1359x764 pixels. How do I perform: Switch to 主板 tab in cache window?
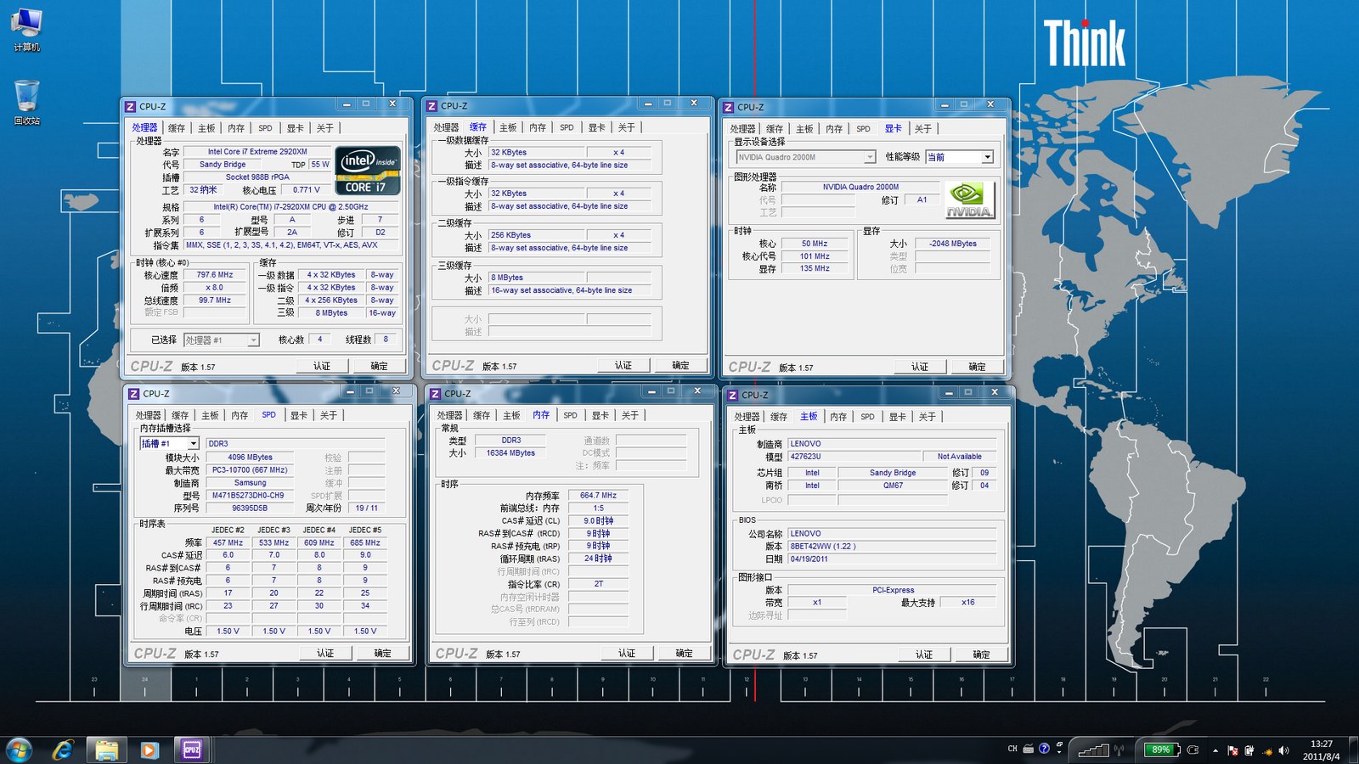[x=508, y=127]
